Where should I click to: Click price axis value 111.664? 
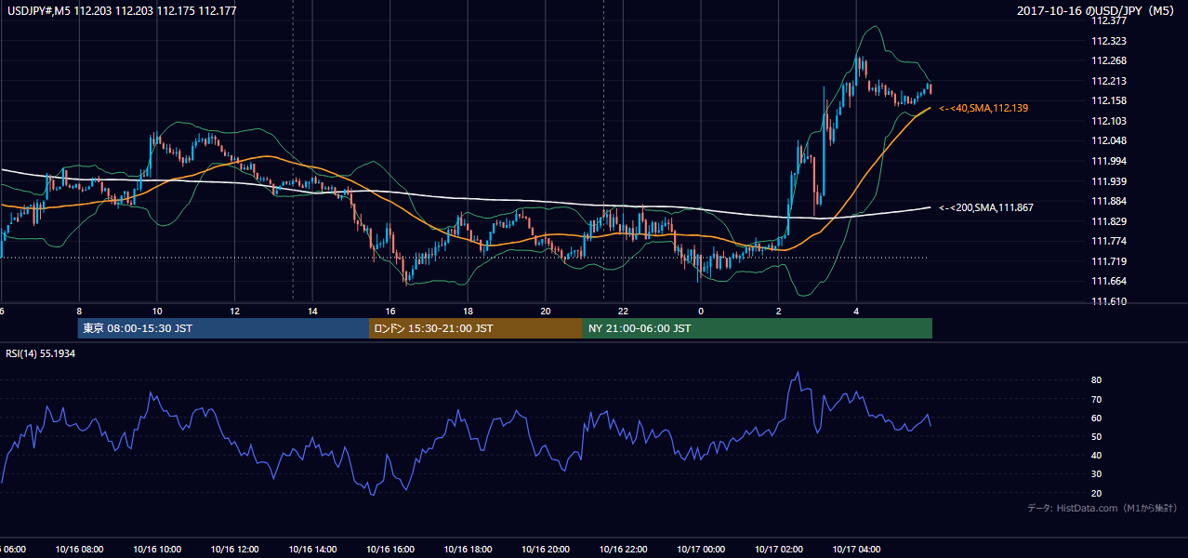tap(1108, 281)
